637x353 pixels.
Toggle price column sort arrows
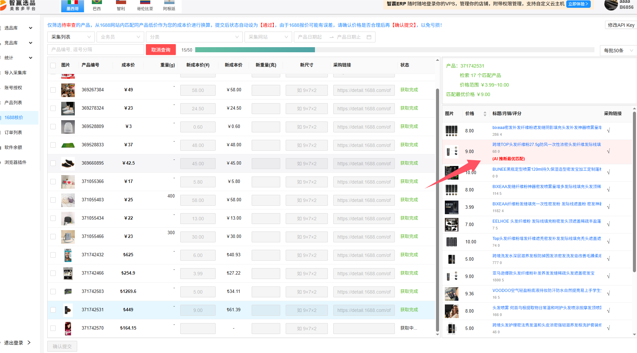tap(485, 114)
